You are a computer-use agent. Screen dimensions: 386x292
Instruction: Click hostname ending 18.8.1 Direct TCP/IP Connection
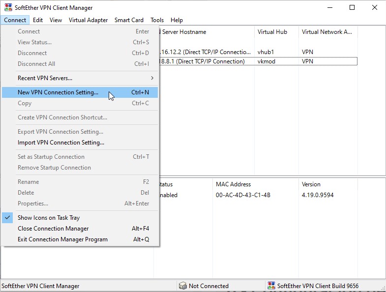(202, 61)
